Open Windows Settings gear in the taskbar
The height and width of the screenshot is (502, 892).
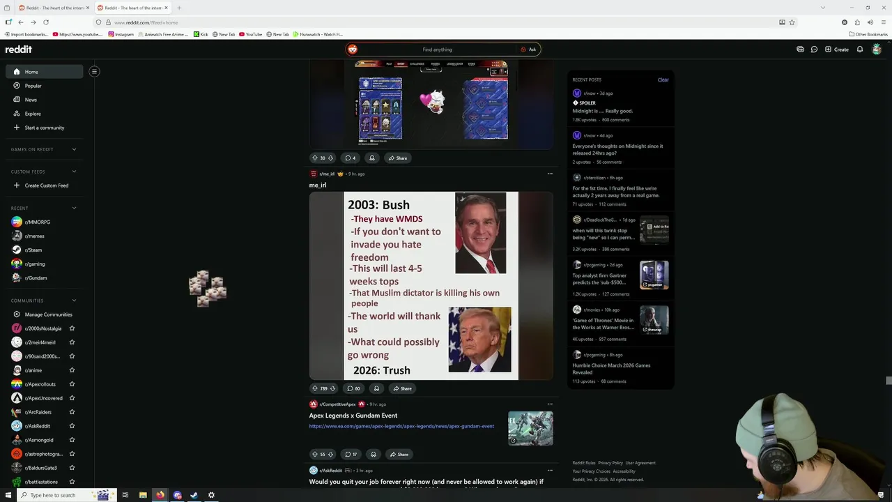(211, 495)
